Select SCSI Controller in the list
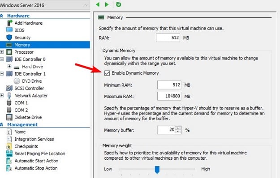 (29, 88)
